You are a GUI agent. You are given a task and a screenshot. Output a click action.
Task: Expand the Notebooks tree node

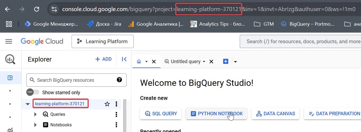pyautogui.click(x=35, y=125)
